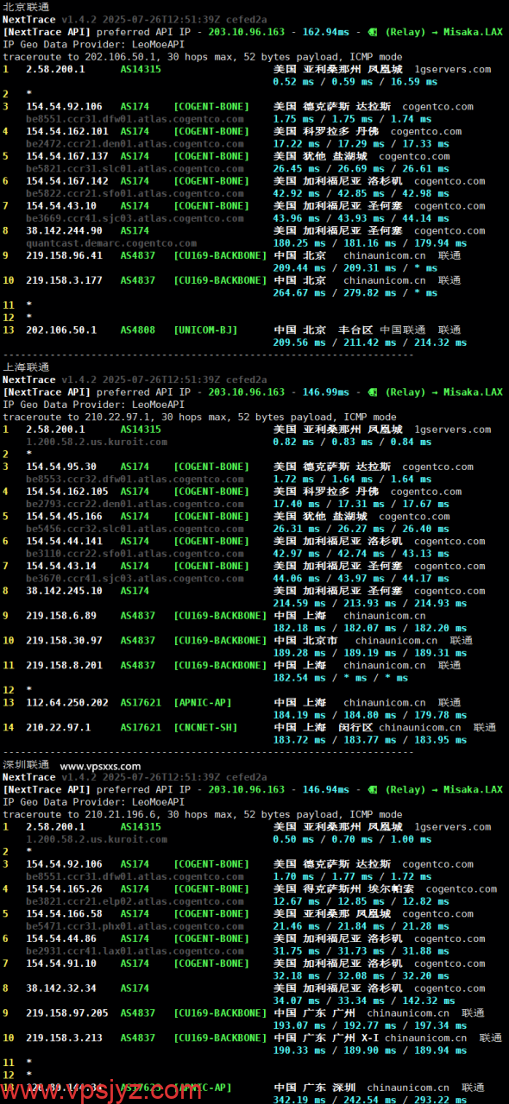Screen dimensions: 509x1104
Task: Select hop IP 154.54.43.14
Action: click(x=61, y=567)
